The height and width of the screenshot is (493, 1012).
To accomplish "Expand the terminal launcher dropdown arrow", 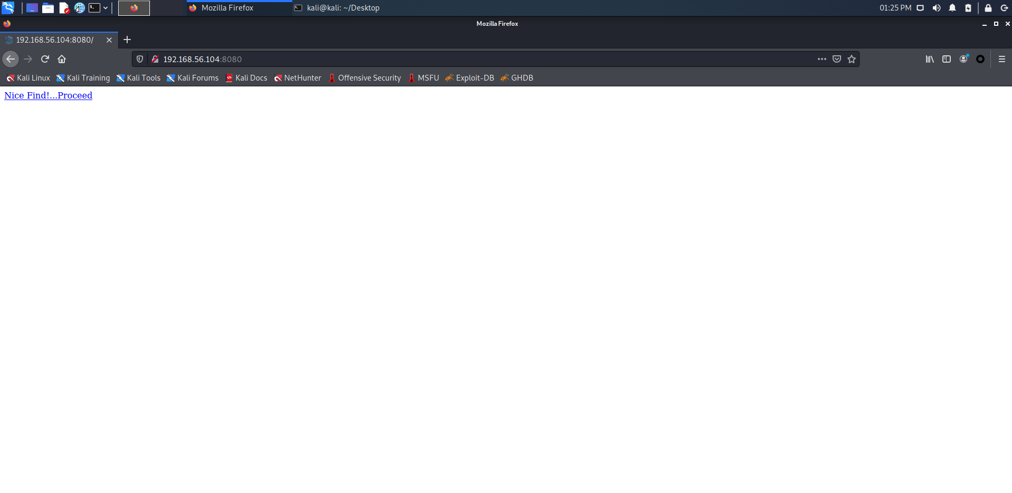I will (x=106, y=8).
